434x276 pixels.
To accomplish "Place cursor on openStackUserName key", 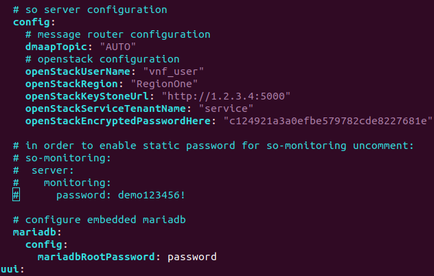I will click(78, 71).
